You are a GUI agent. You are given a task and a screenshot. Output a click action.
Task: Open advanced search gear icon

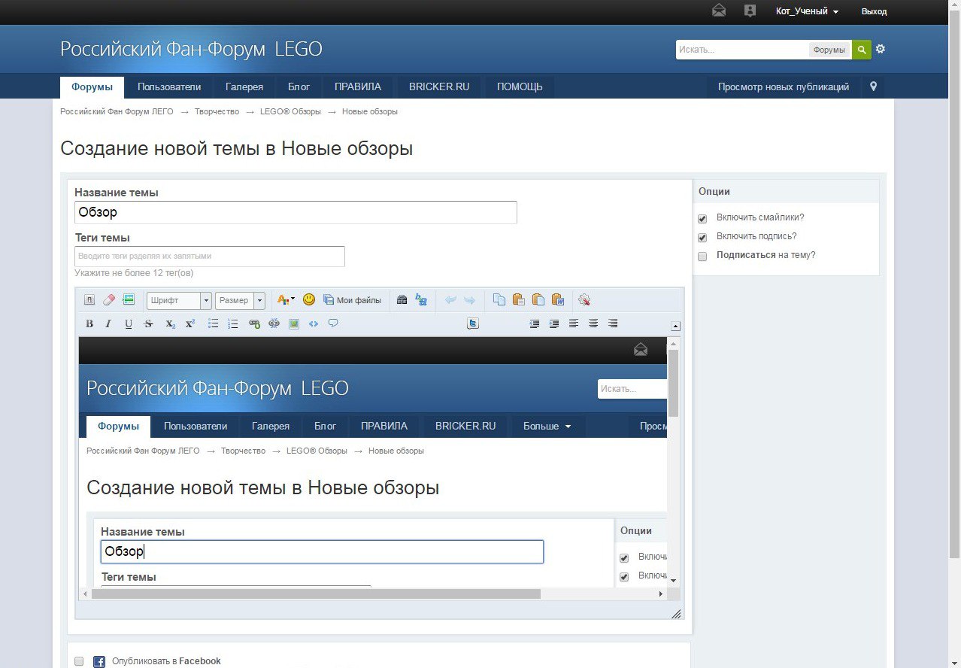(x=881, y=49)
